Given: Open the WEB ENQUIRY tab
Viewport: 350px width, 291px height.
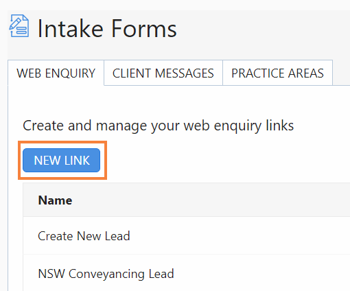Looking at the screenshot, I should tap(56, 73).
